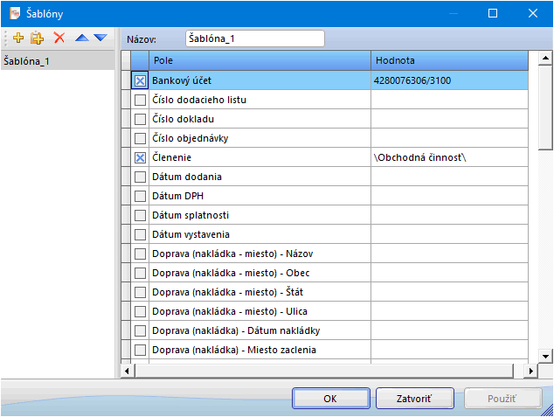
Task: Click the vertical scrollbar down arrow
Action: pos(545,355)
